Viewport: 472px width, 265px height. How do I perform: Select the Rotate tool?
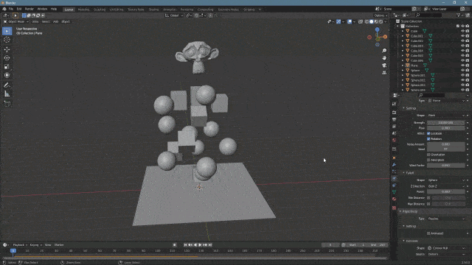[7, 58]
